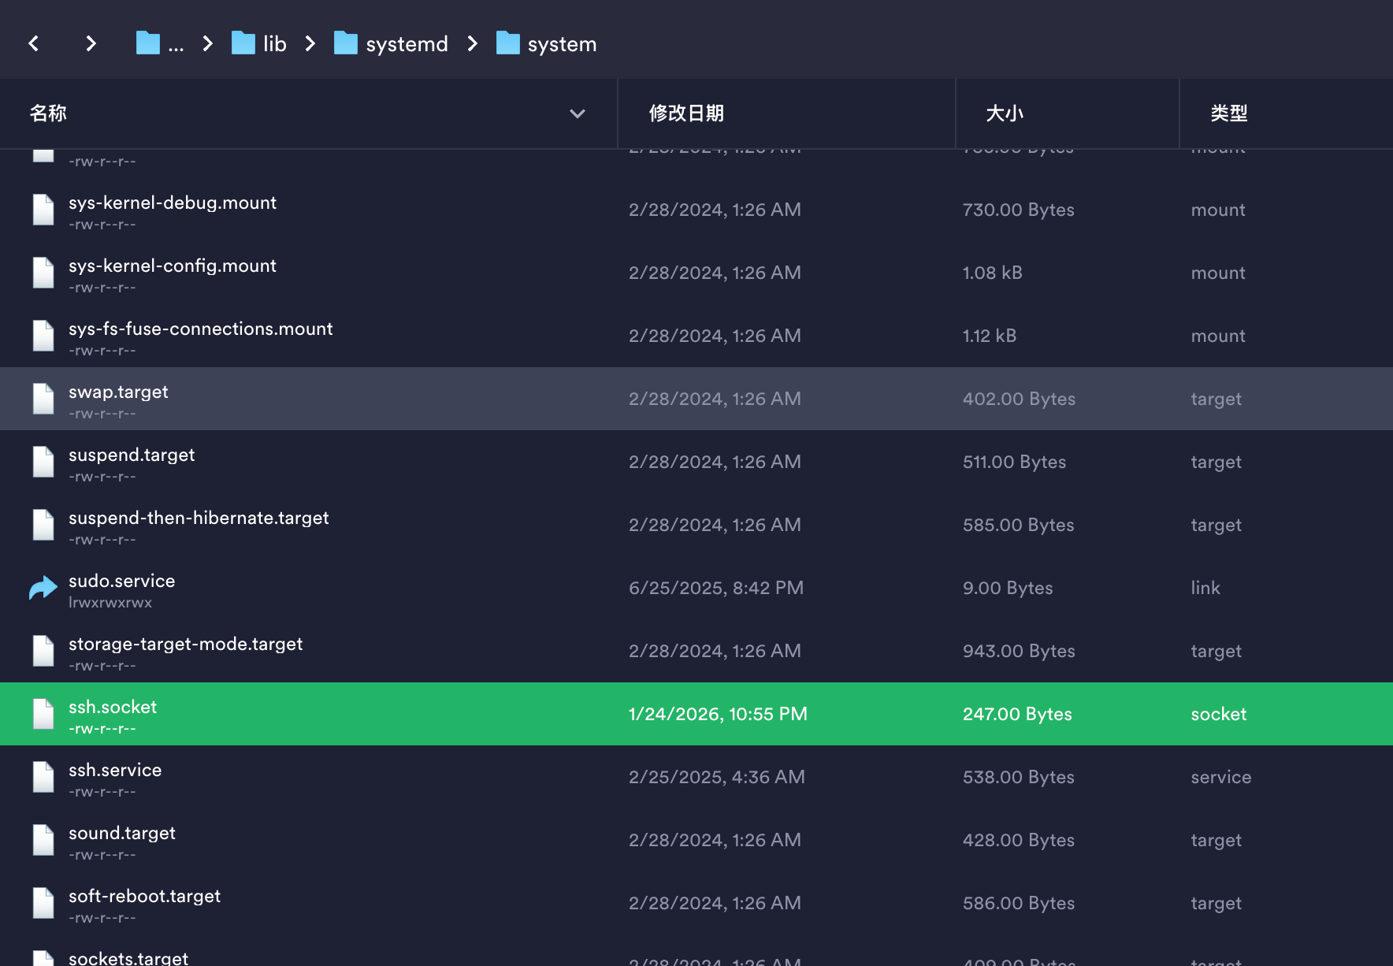The height and width of the screenshot is (966, 1393).
Task: Click the lib folder icon in breadcrumb
Action: point(243,43)
